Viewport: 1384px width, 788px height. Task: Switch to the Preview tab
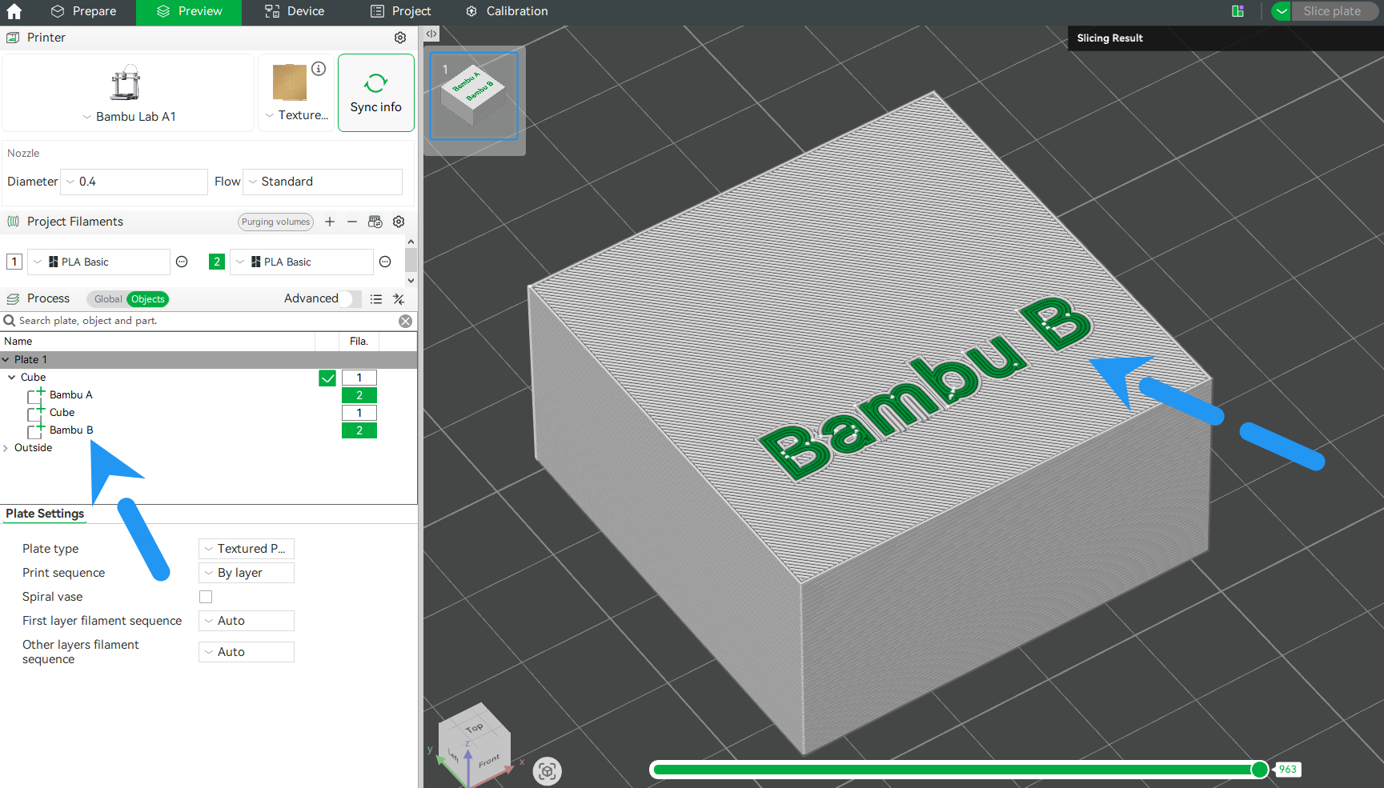coord(189,11)
